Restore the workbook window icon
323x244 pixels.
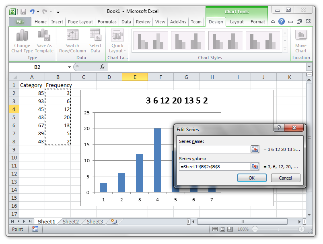pos(299,21)
